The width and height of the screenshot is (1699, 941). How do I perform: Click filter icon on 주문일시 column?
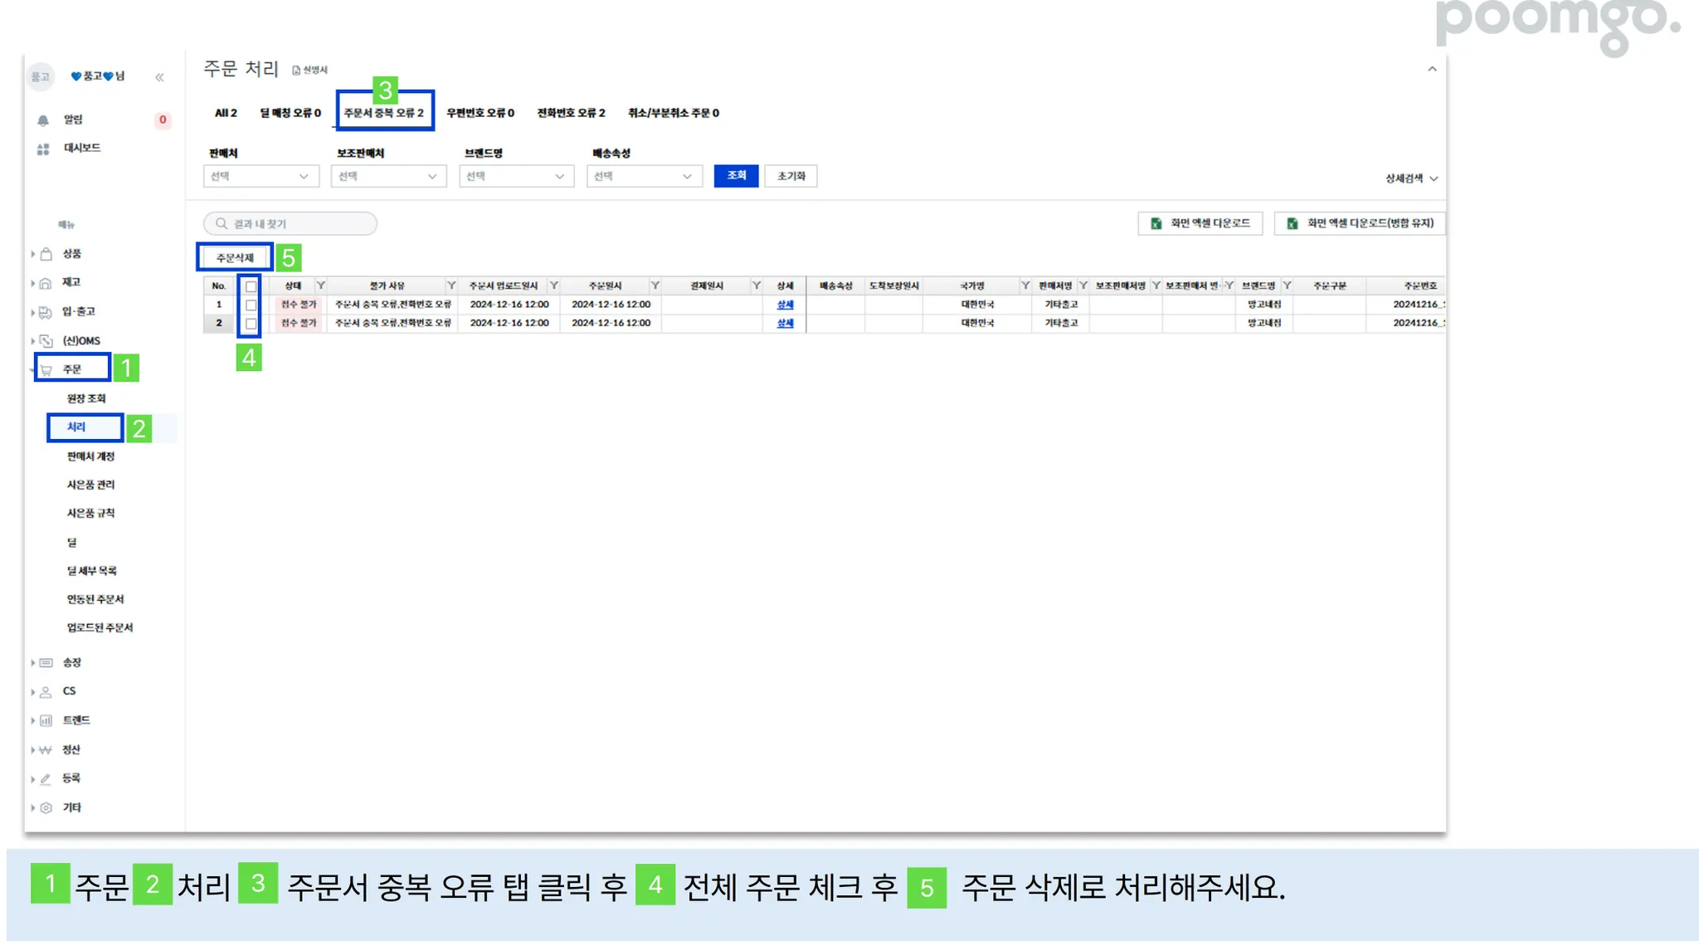pos(655,285)
